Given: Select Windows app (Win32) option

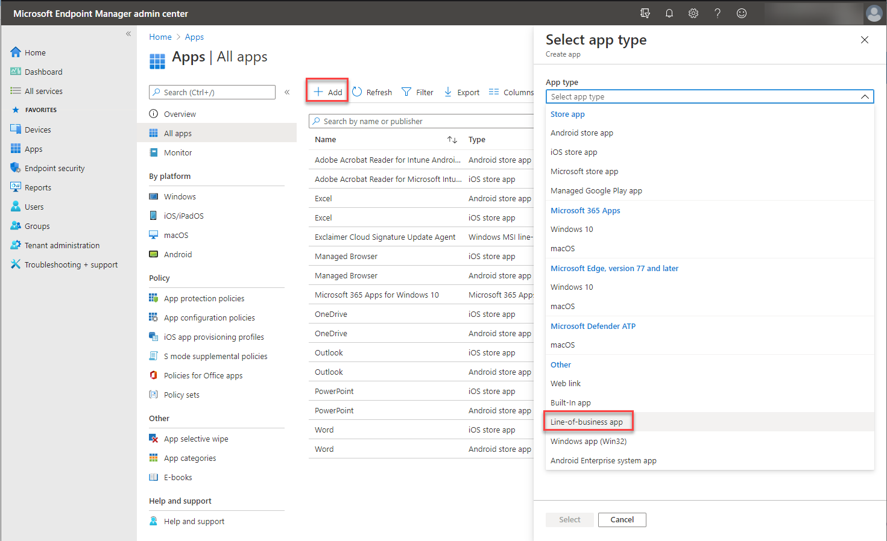Looking at the screenshot, I should coord(589,441).
